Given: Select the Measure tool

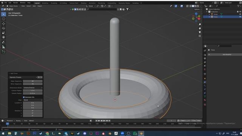Looking at the screenshot, I should 3,47.
